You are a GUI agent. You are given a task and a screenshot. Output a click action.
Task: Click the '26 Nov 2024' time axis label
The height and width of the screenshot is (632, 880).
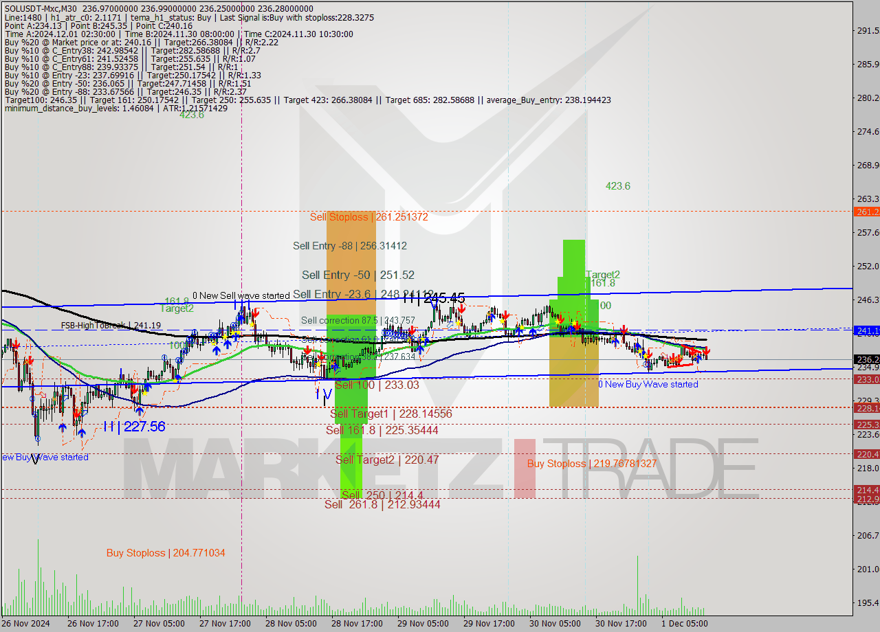coord(25,624)
